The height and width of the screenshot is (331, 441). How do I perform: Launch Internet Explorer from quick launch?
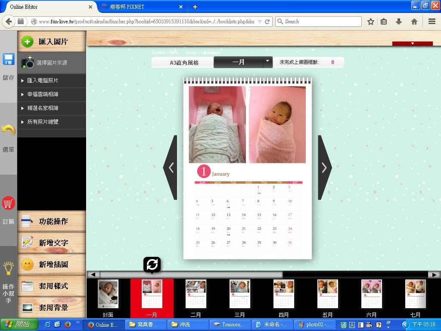48,325
